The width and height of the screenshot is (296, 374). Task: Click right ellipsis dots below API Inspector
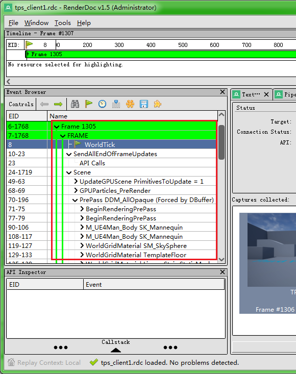click(170, 347)
